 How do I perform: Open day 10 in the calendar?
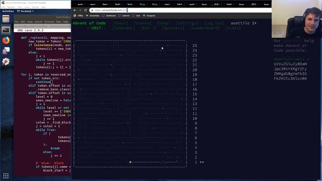[x=195, y=119]
